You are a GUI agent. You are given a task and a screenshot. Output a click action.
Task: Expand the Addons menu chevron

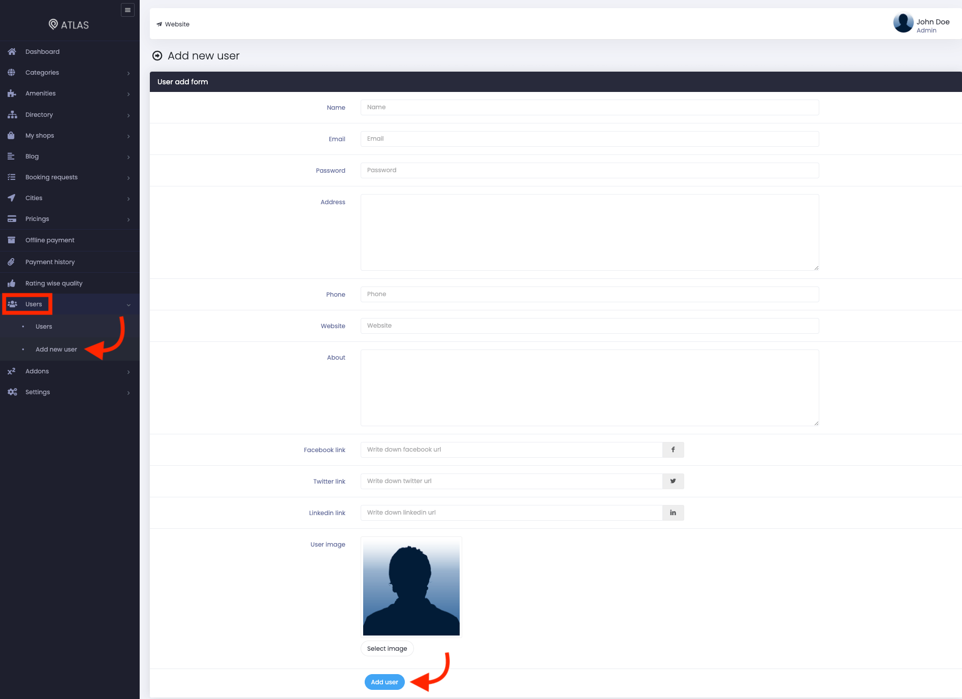point(129,372)
